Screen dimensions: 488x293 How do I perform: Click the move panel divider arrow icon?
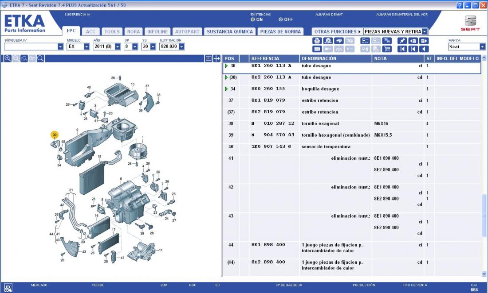pyautogui.click(x=216, y=58)
